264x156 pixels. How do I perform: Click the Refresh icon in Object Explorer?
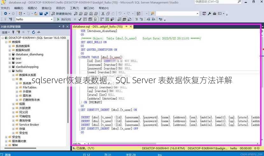(x=33, y=32)
